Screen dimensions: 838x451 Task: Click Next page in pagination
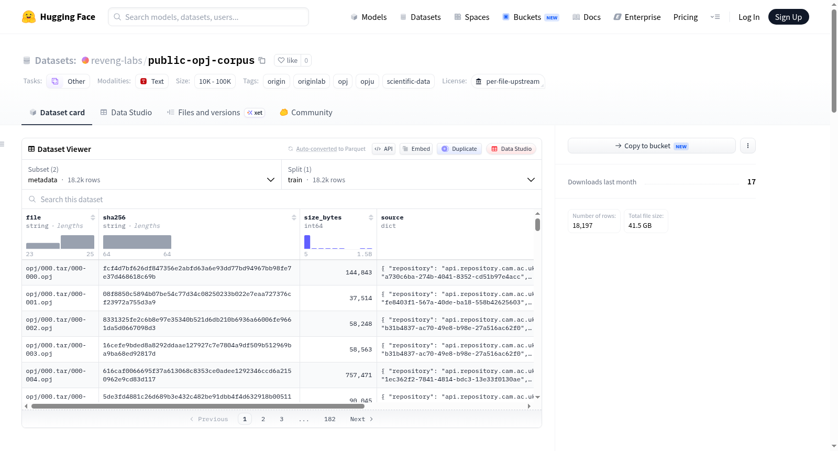(x=361, y=419)
